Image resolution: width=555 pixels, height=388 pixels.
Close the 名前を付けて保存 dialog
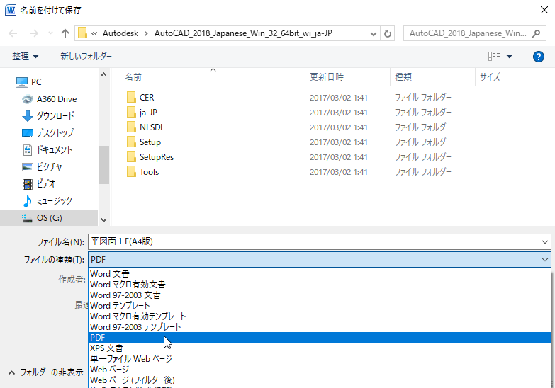(544, 10)
